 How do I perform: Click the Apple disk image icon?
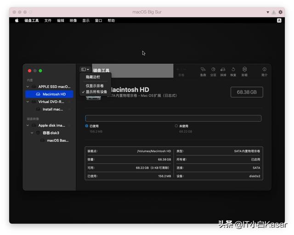[x=34, y=125]
